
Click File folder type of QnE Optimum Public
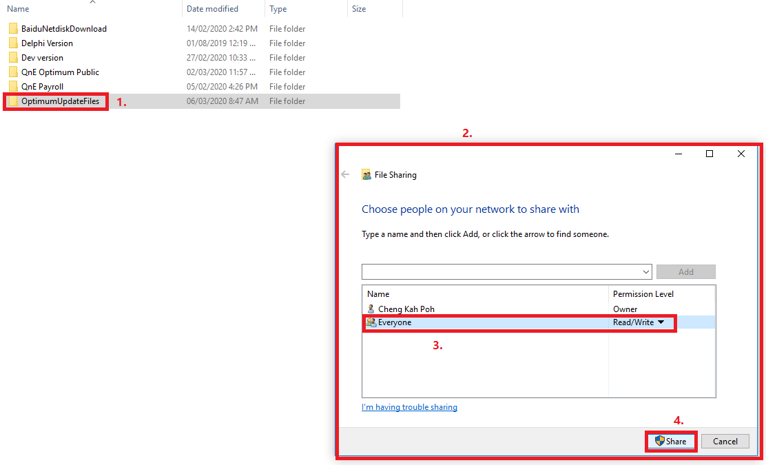287,72
